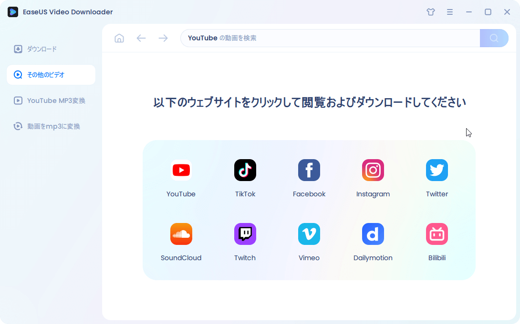
Task: Go back using the left arrow
Action: click(141, 38)
